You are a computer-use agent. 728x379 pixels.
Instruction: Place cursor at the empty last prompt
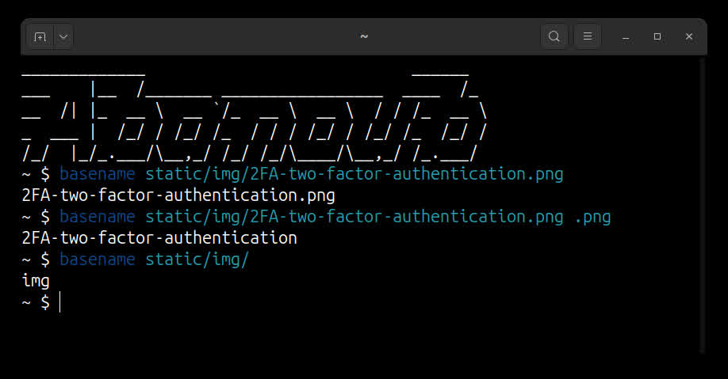(x=60, y=301)
